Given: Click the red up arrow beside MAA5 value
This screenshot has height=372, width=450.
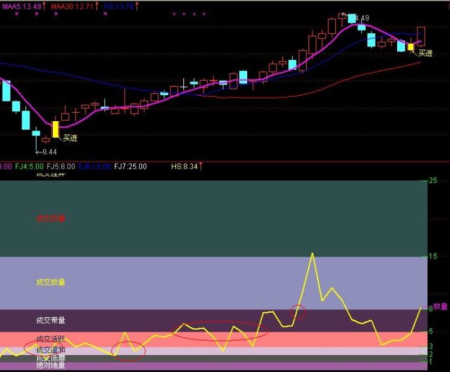Looking at the screenshot, I should pos(44,6).
